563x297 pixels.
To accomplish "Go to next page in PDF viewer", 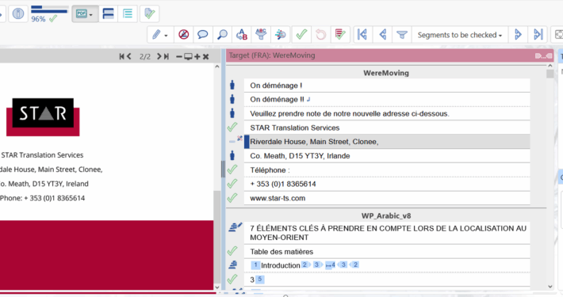I will tap(159, 56).
